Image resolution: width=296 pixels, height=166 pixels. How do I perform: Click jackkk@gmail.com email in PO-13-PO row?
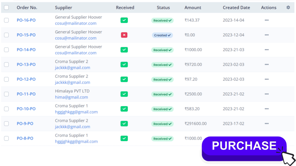tap(73, 67)
